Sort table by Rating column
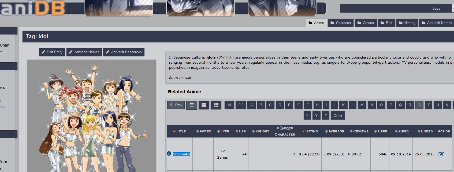 coord(312,131)
